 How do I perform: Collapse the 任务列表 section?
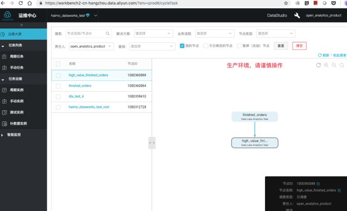click(3, 46)
